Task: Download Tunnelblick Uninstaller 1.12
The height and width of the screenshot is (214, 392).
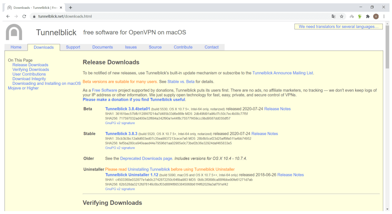Action: pyautogui.click(x=132, y=175)
